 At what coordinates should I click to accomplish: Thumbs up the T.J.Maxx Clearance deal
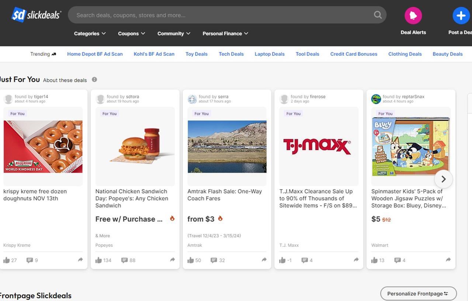point(282,260)
